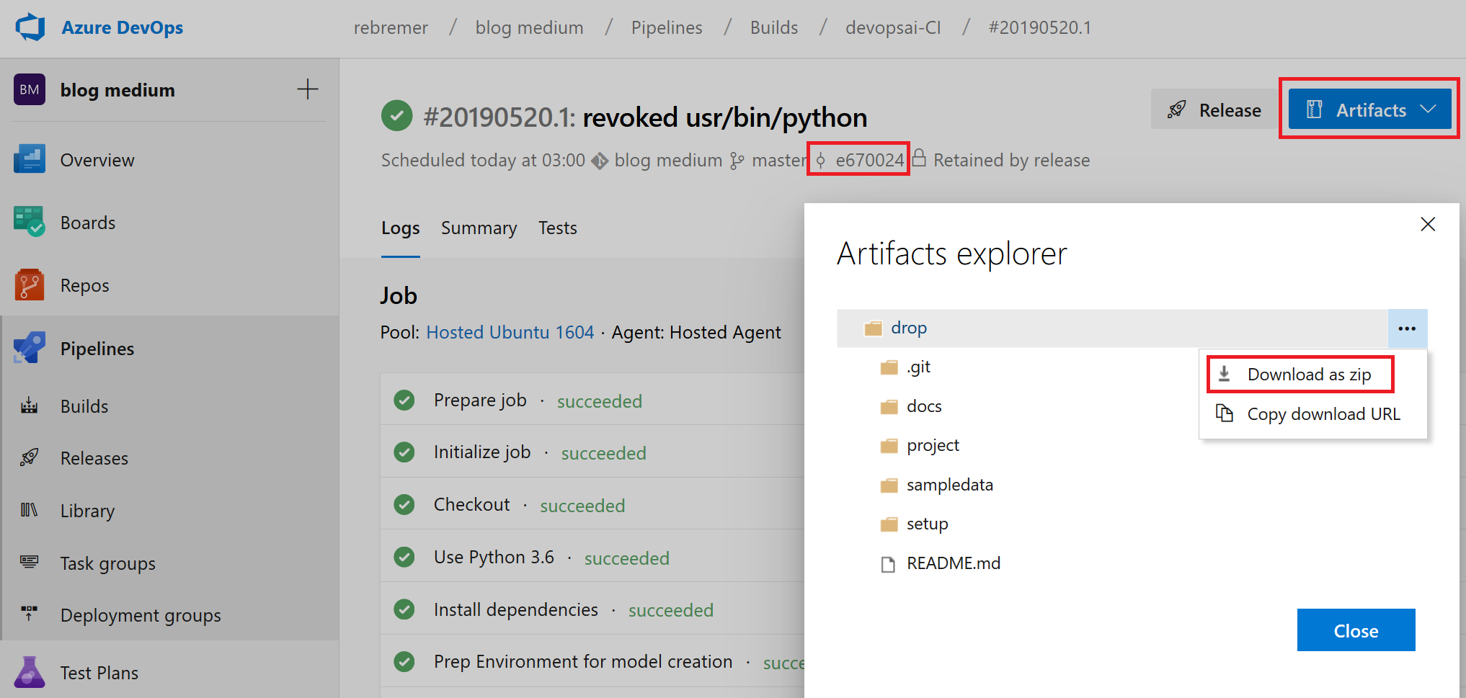1466x698 pixels.
Task: Switch to the Tests tab
Action: point(557,228)
